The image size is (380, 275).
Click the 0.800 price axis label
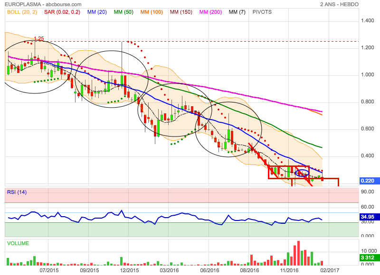(x=367, y=102)
